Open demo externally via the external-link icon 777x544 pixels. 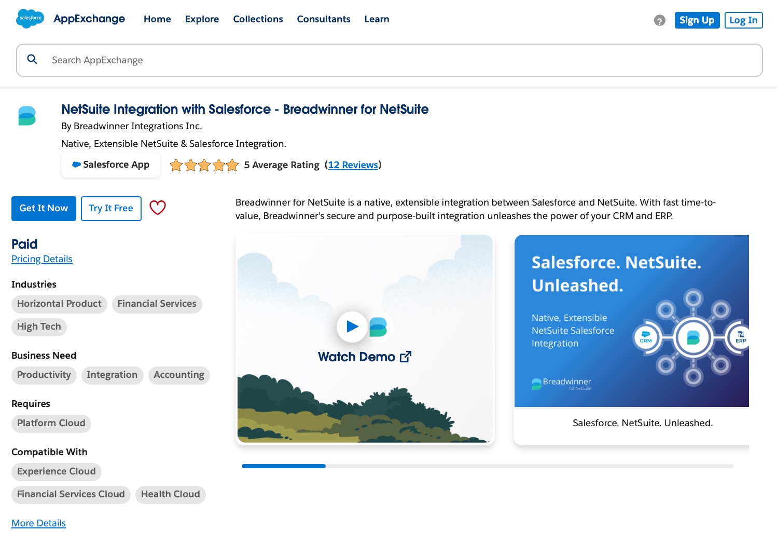pos(406,357)
